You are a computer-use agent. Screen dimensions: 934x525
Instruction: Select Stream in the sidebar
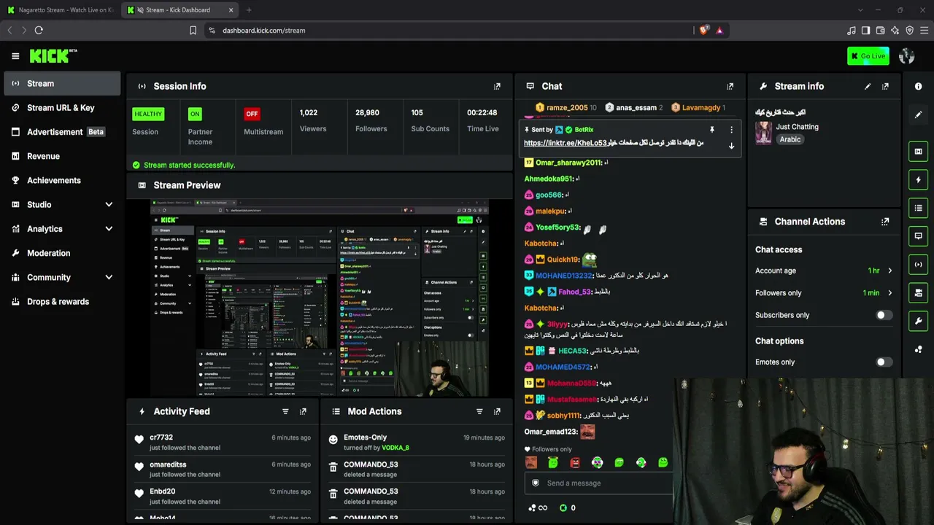point(62,83)
